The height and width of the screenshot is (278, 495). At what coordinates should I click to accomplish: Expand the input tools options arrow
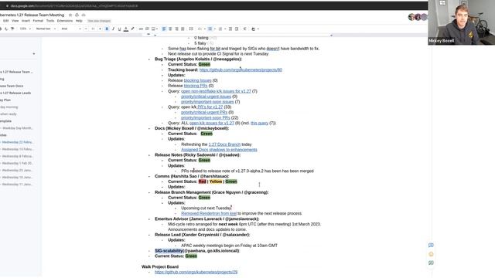tap(258, 29)
